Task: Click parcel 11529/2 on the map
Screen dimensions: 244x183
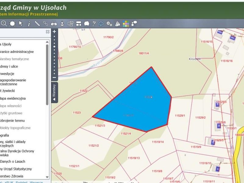Action: pos(200,117)
